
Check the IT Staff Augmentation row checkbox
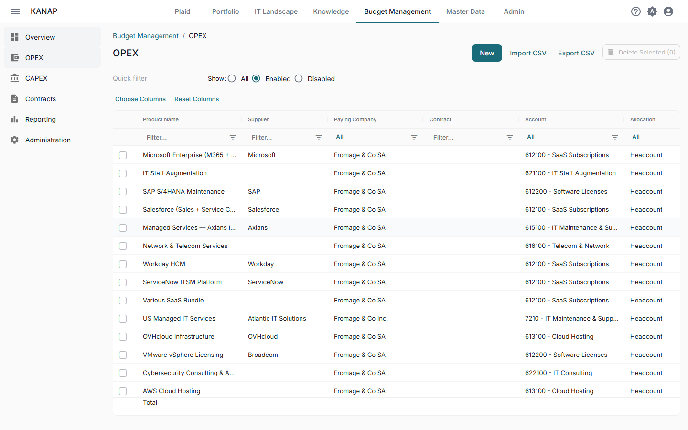point(123,173)
